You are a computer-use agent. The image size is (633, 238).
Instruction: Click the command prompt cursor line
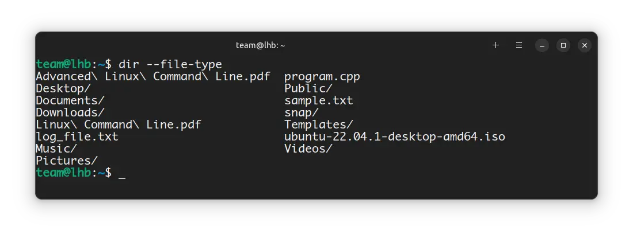pyautogui.click(x=81, y=173)
